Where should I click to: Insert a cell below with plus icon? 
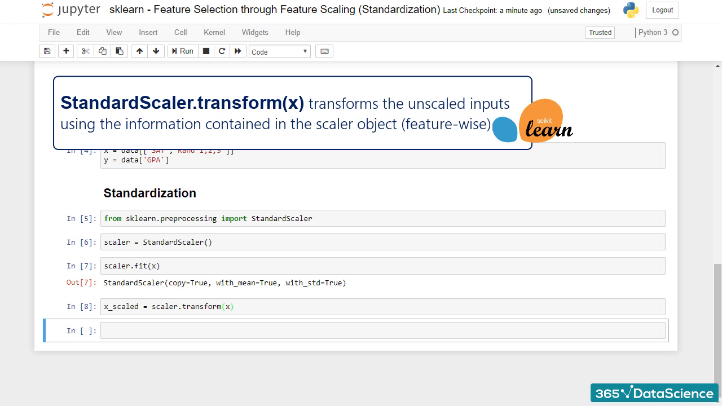pyautogui.click(x=66, y=51)
